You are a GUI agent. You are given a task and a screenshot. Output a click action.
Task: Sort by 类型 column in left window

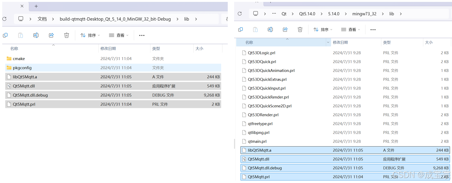(156, 48)
